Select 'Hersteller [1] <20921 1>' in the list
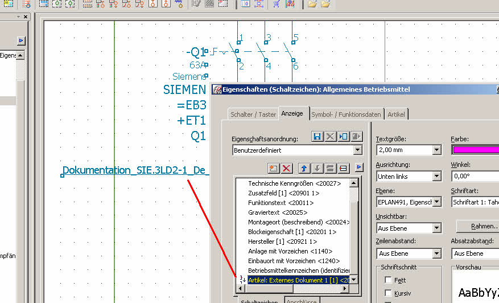This screenshot has height=303, width=499. click(x=283, y=241)
